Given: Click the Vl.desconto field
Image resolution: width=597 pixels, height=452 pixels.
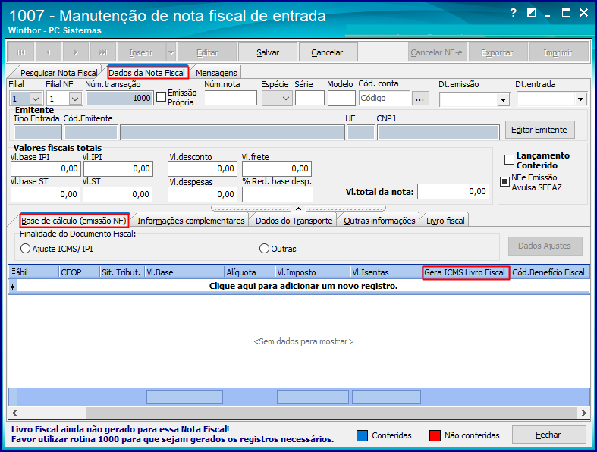Looking at the screenshot, I should [203, 168].
